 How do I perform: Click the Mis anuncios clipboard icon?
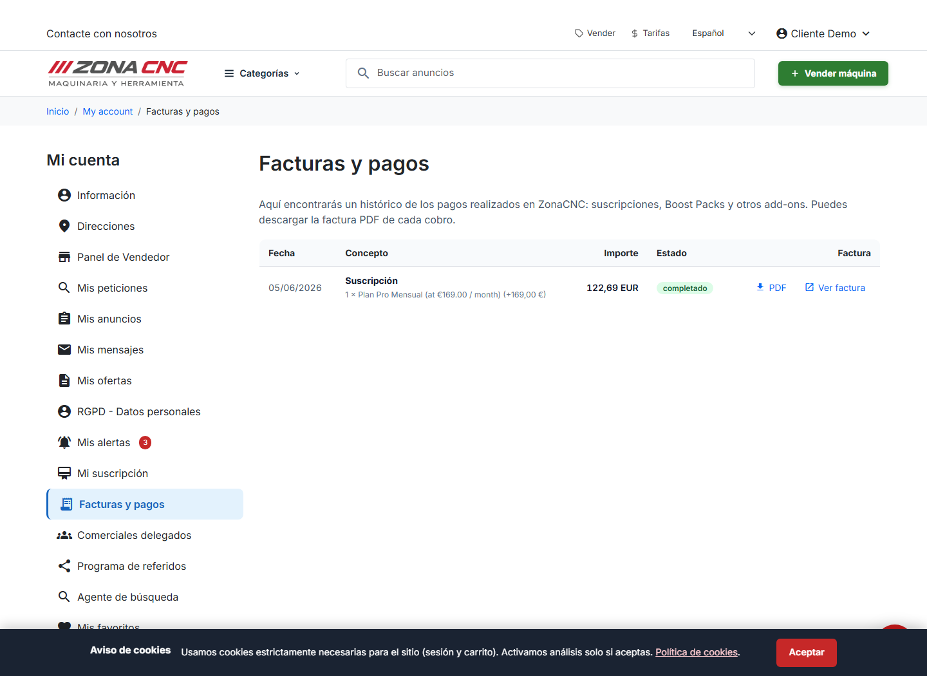(x=64, y=319)
